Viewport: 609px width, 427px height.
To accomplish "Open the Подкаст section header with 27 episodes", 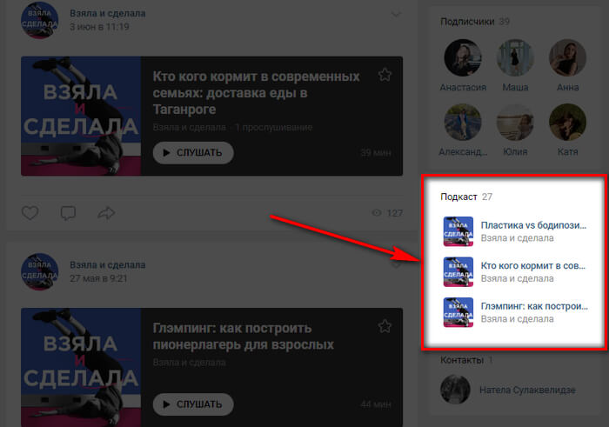I will [466, 197].
